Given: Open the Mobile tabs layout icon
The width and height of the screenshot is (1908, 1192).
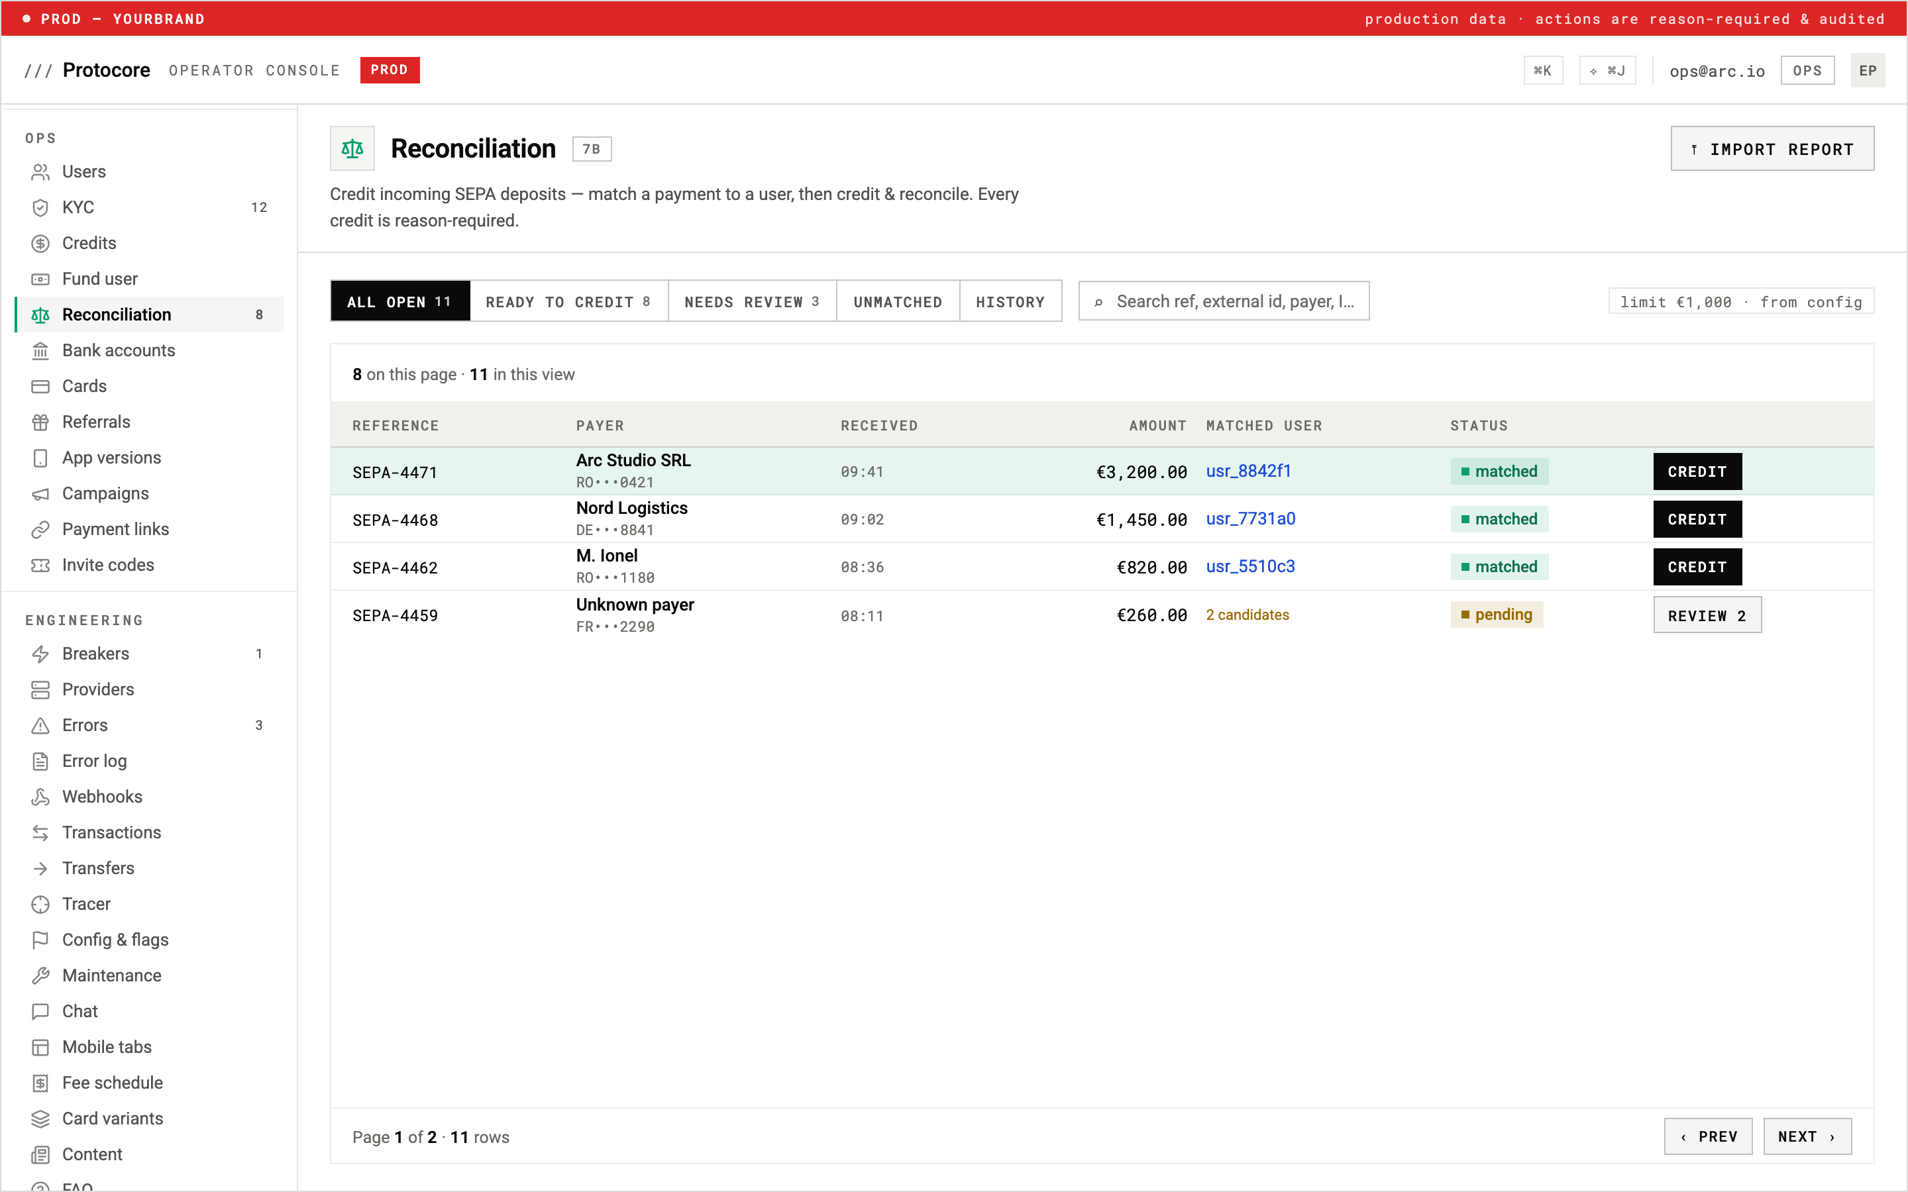Looking at the screenshot, I should click(x=40, y=1047).
